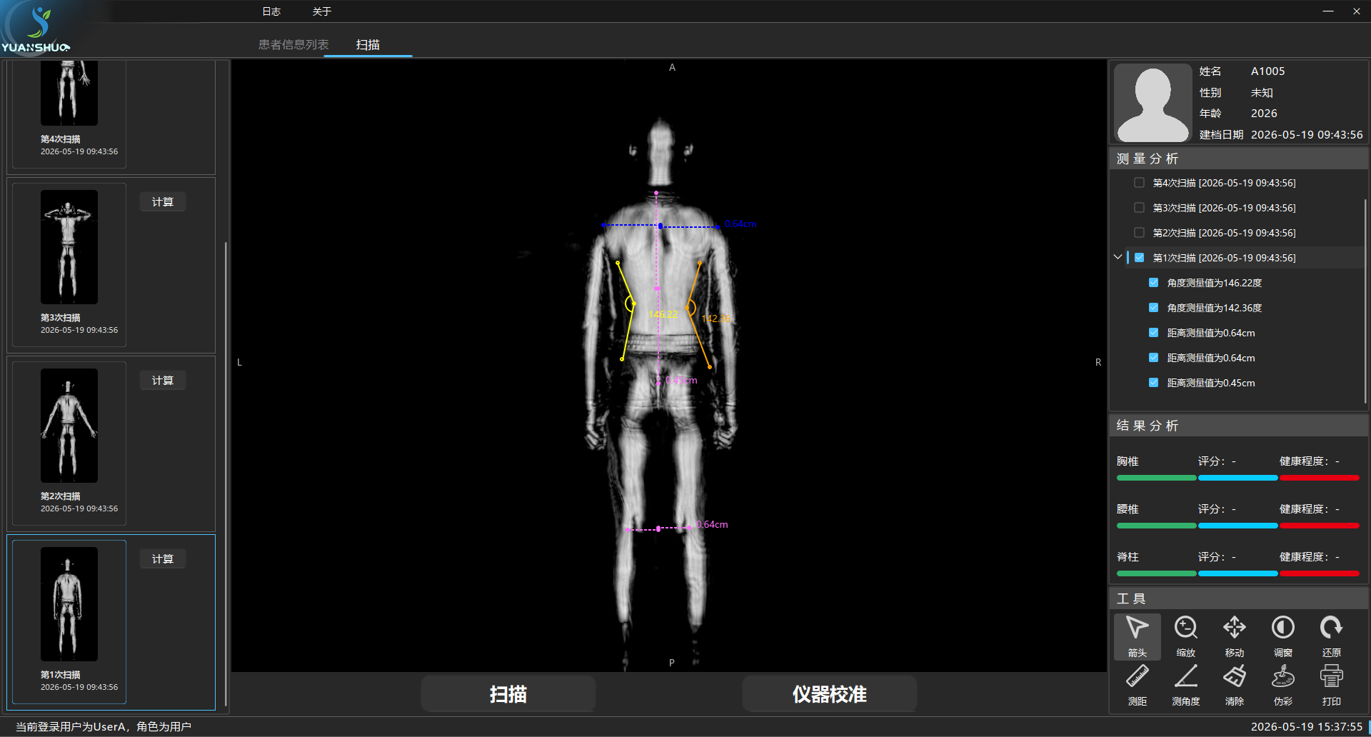The image size is (1371, 737).
Task: Select the 第3次扫描 thumbnail
Action: [69, 247]
